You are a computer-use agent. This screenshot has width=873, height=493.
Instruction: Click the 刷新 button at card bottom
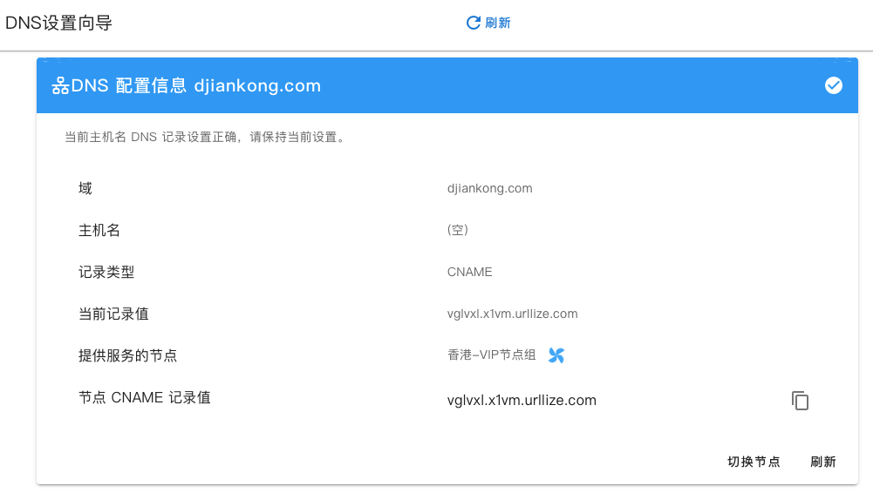click(x=823, y=462)
